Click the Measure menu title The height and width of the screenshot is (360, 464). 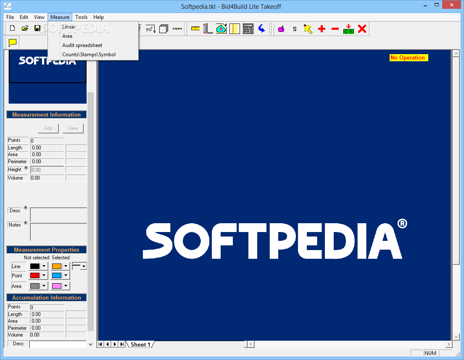click(60, 17)
